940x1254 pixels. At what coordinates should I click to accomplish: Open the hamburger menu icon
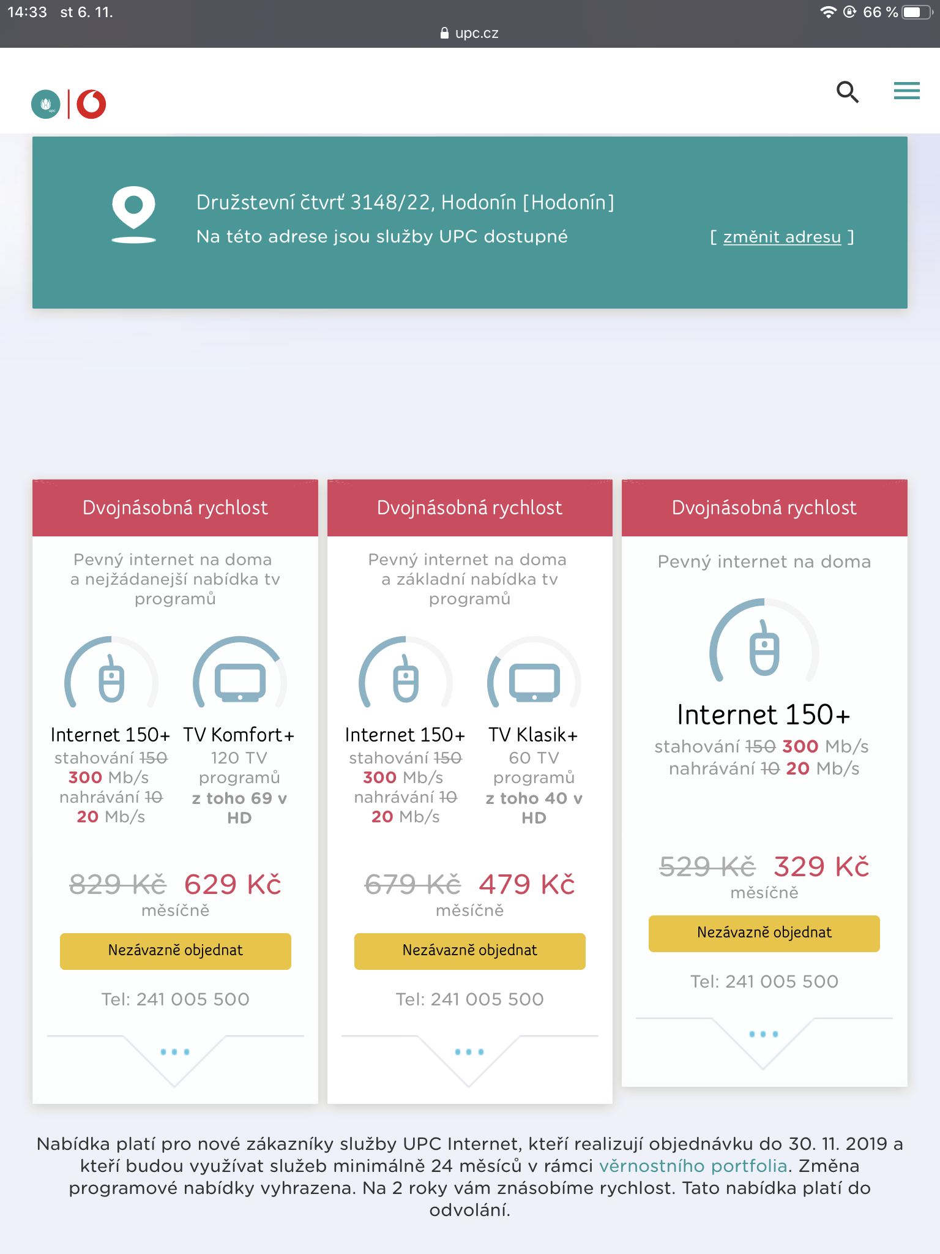tap(906, 91)
